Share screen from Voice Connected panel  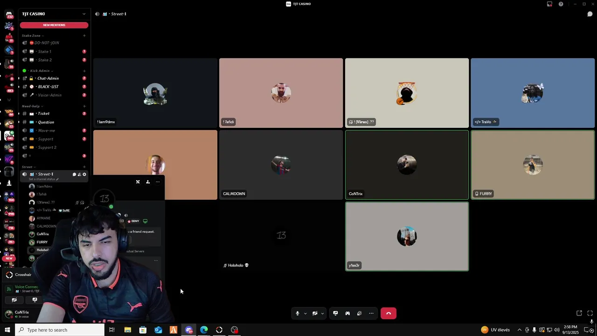point(35,300)
